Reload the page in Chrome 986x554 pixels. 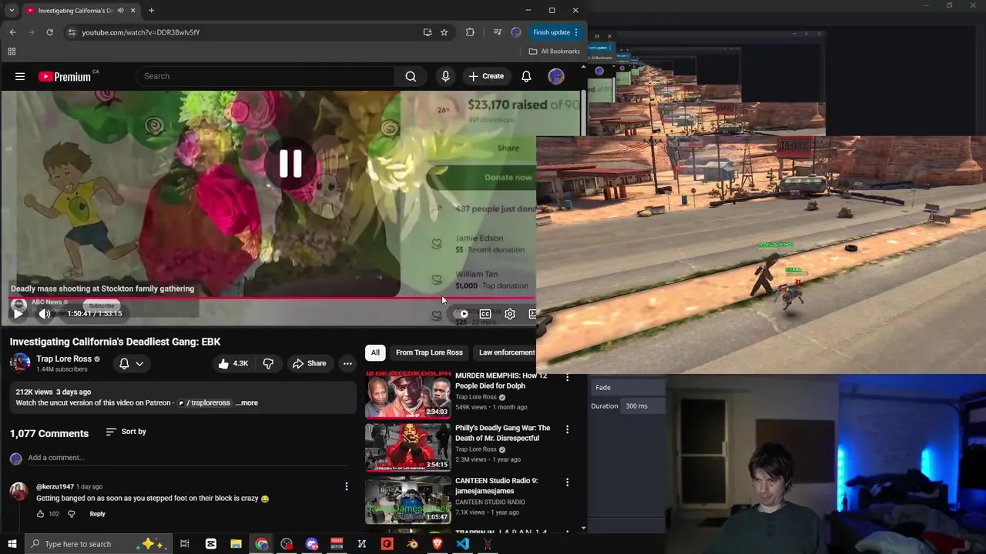(x=50, y=32)
